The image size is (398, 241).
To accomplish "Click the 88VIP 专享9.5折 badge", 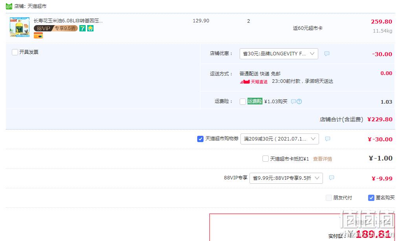I will tap(55, 28).
